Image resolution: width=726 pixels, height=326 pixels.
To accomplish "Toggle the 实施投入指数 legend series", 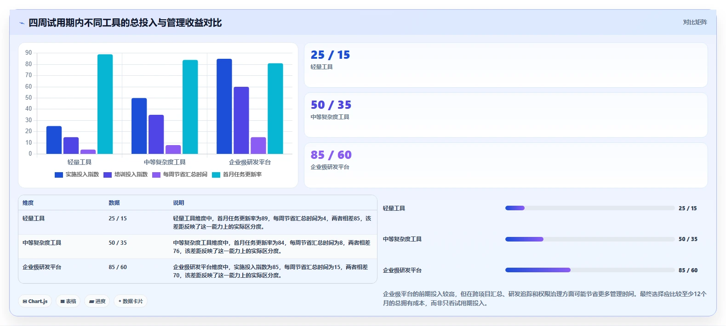I will point(77,174).
